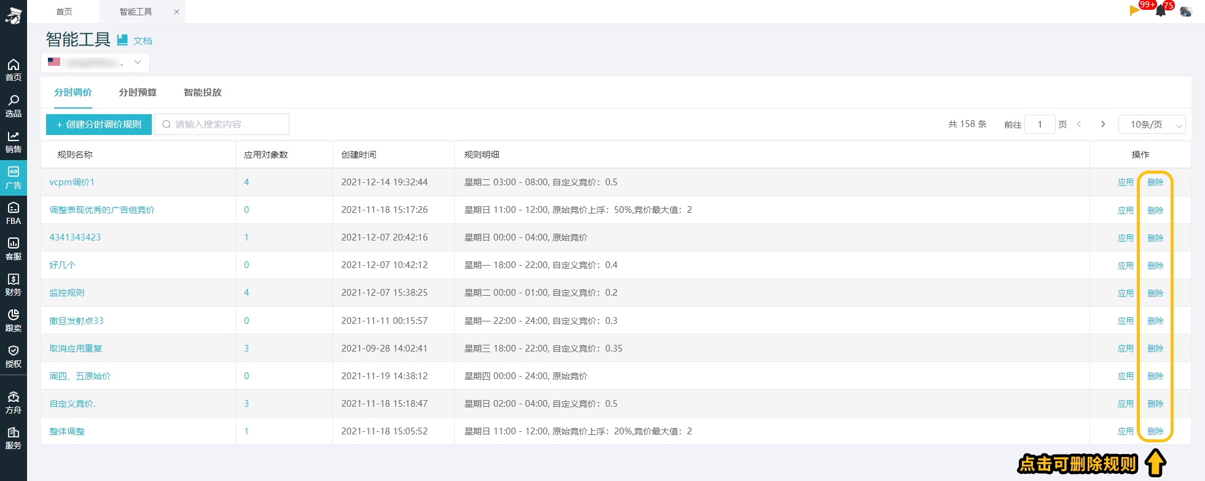Image resolution: width=1205 pixels, height=481 pixels.
Task: Close the 智能工具 tab
Action: point(176,12)
